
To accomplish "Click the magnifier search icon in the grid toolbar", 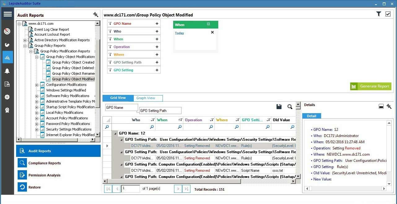I will [290, 107].
